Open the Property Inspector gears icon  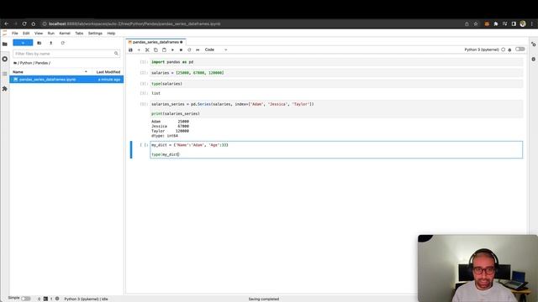(533, 44)
